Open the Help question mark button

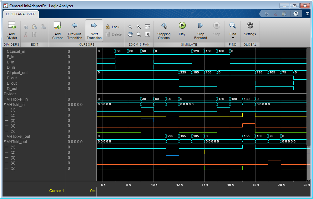(295, 14)
